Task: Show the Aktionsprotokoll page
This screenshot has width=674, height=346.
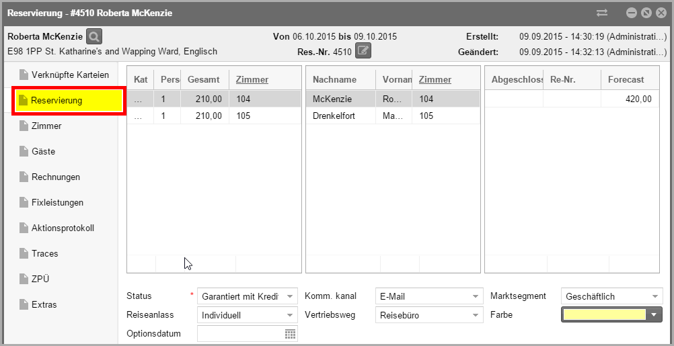Action: (x=63, y=228)
